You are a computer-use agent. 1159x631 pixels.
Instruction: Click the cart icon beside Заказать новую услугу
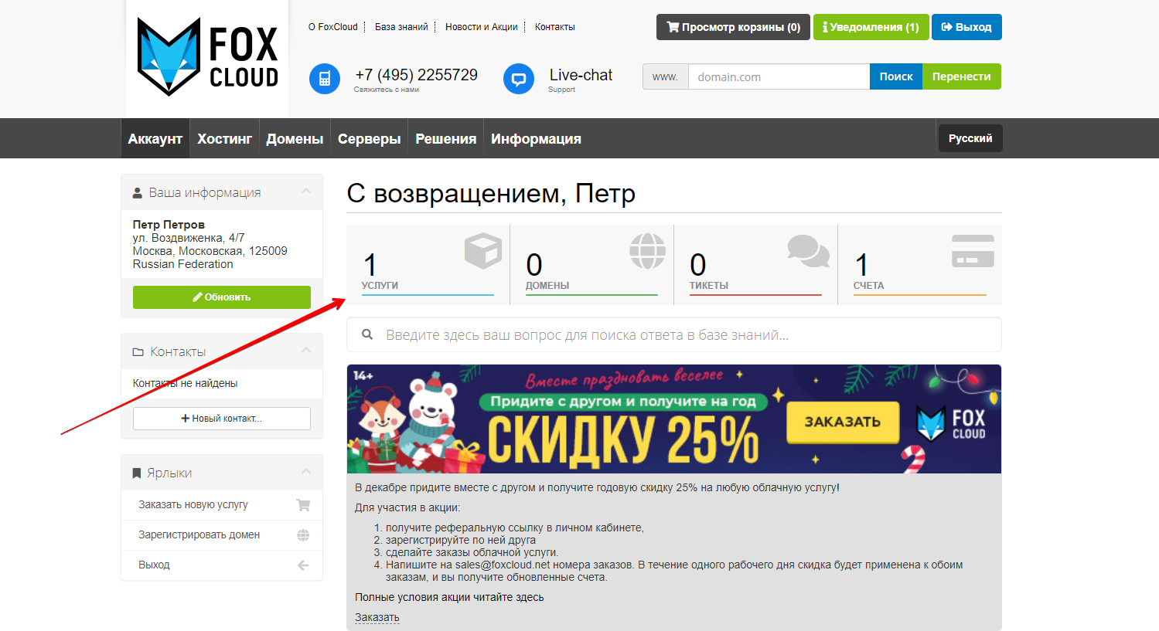tap(303, 505)
